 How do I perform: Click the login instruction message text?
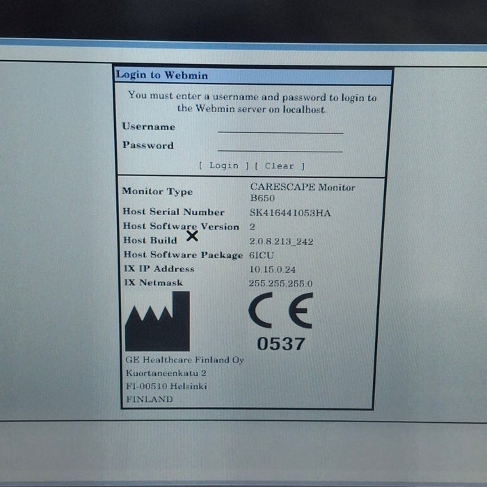[x=252, y=102]
